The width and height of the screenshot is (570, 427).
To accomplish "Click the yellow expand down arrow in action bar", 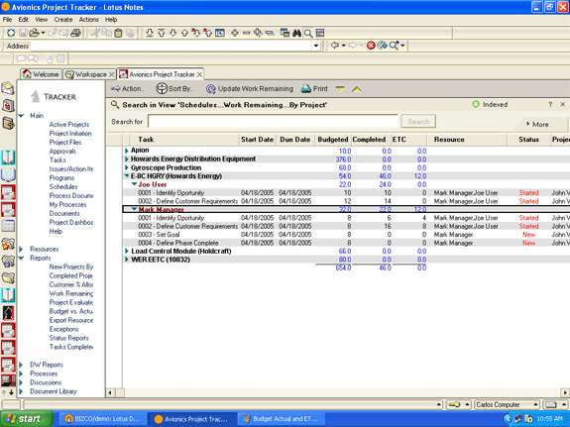I will pos(340,89).
